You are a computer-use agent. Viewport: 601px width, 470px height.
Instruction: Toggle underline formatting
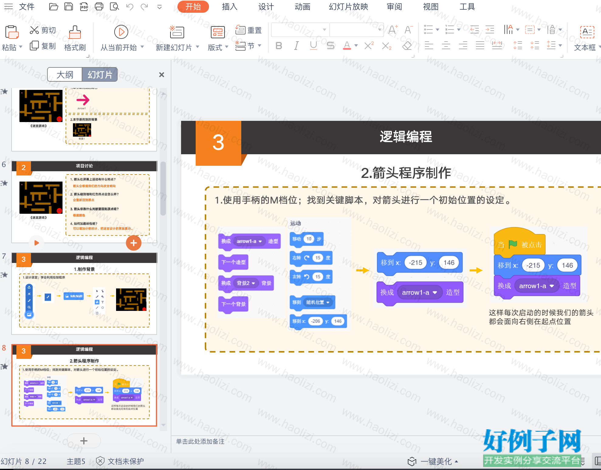coord(313,46)
